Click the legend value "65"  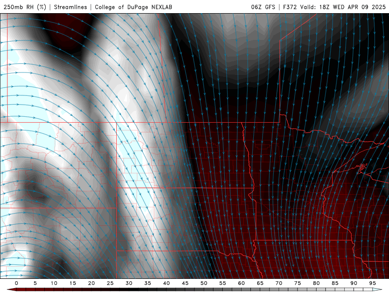coord(260,283)
